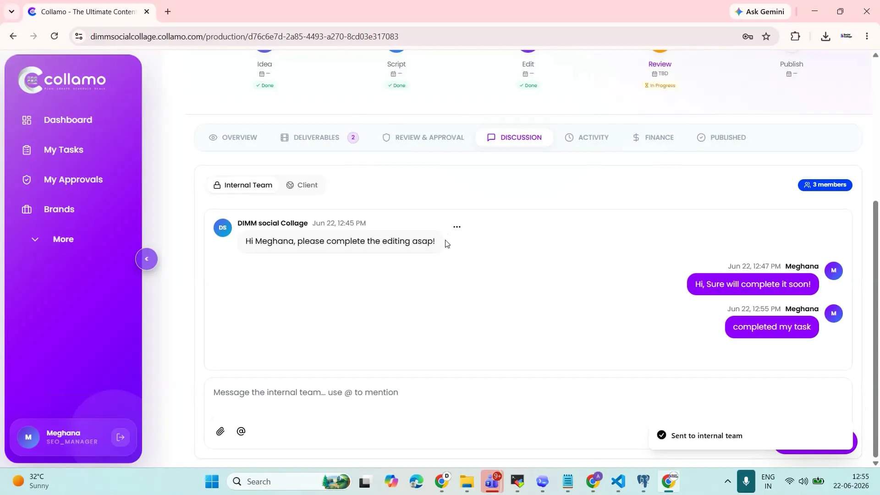
Task: Open the Activity tab
Action: pos(587,137)
